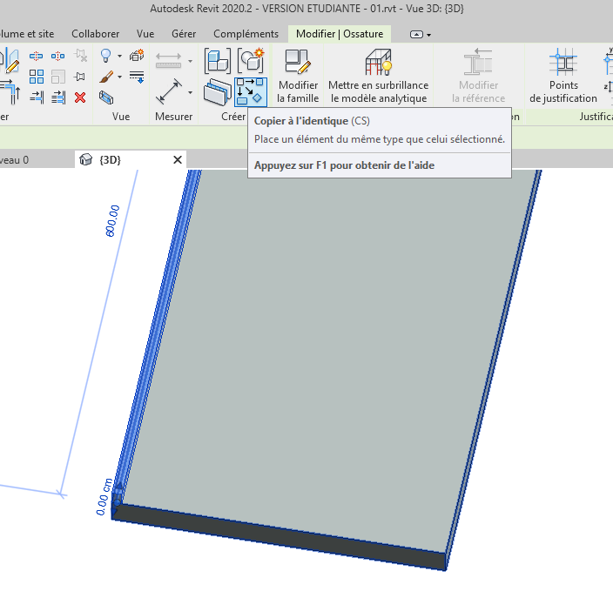Expand the paintbrush Override Graphics dropdown

[x=119, y=77]
